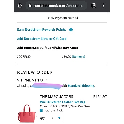The image size is (124, 124).
Task: Tap the padlock security icon
Action: pyautogui.click(x=30, y=6)
